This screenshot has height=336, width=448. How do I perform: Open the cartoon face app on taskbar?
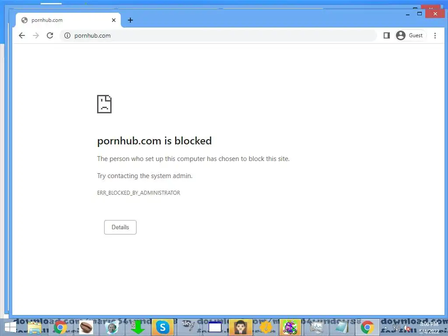click(112, 327)
